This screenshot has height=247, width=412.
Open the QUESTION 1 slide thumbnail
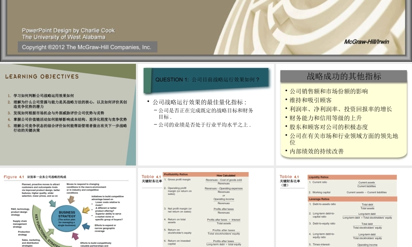point(206,114)
